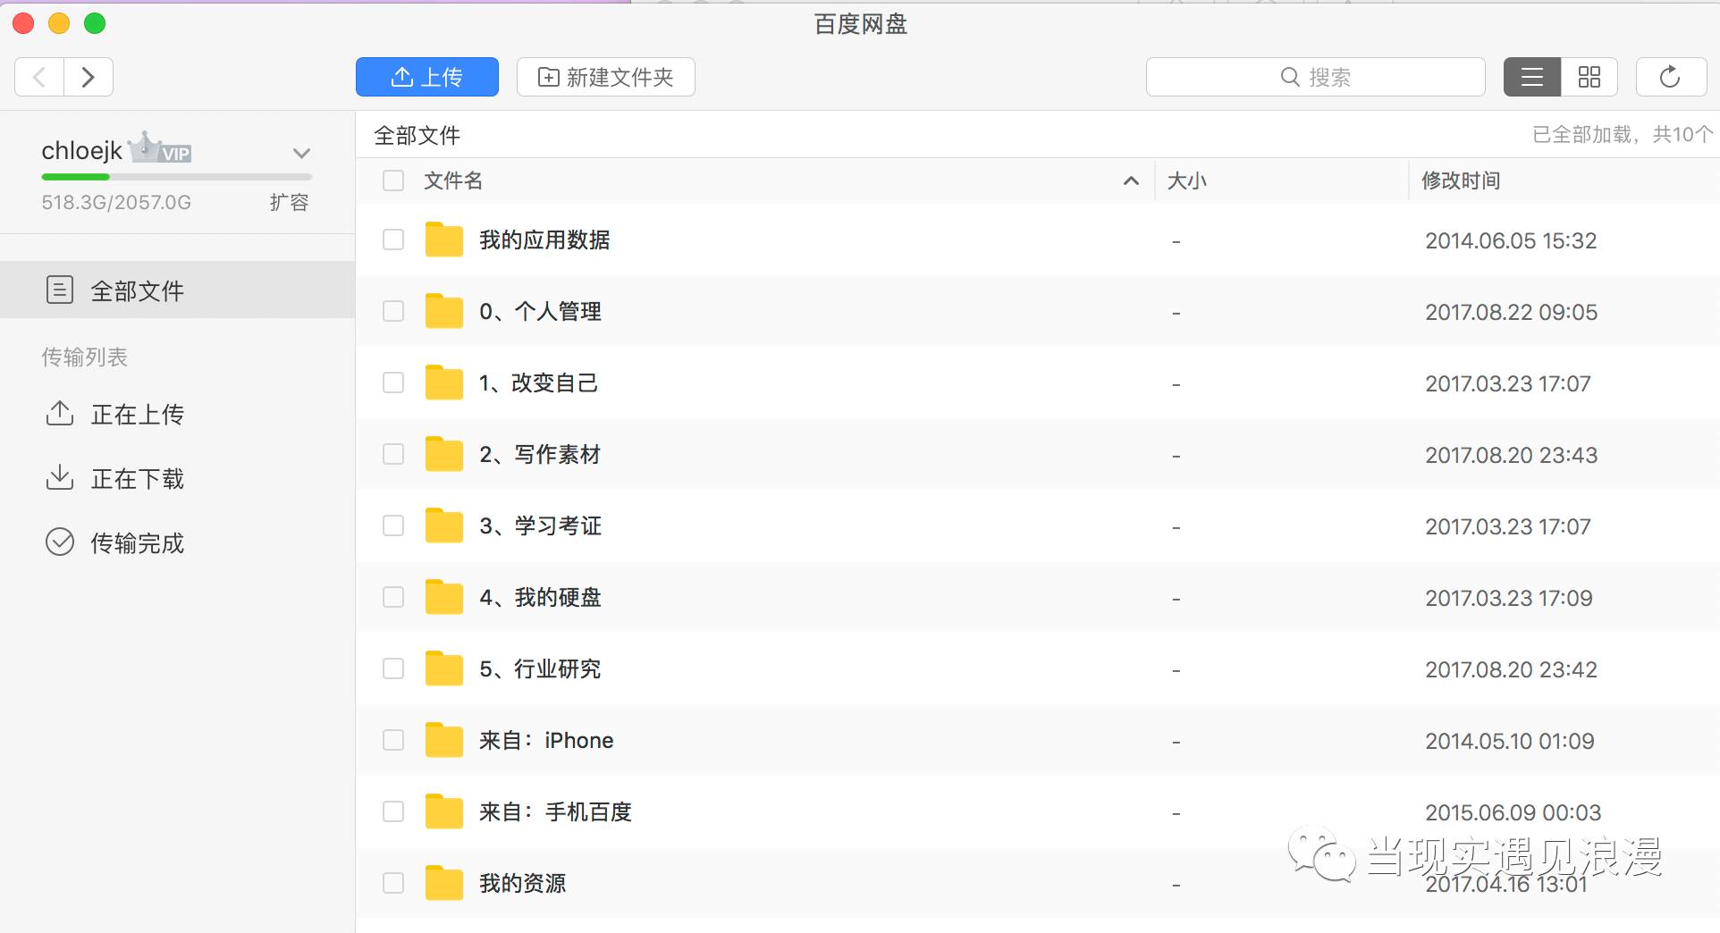Go back with the left arrow button

[39, 77]
